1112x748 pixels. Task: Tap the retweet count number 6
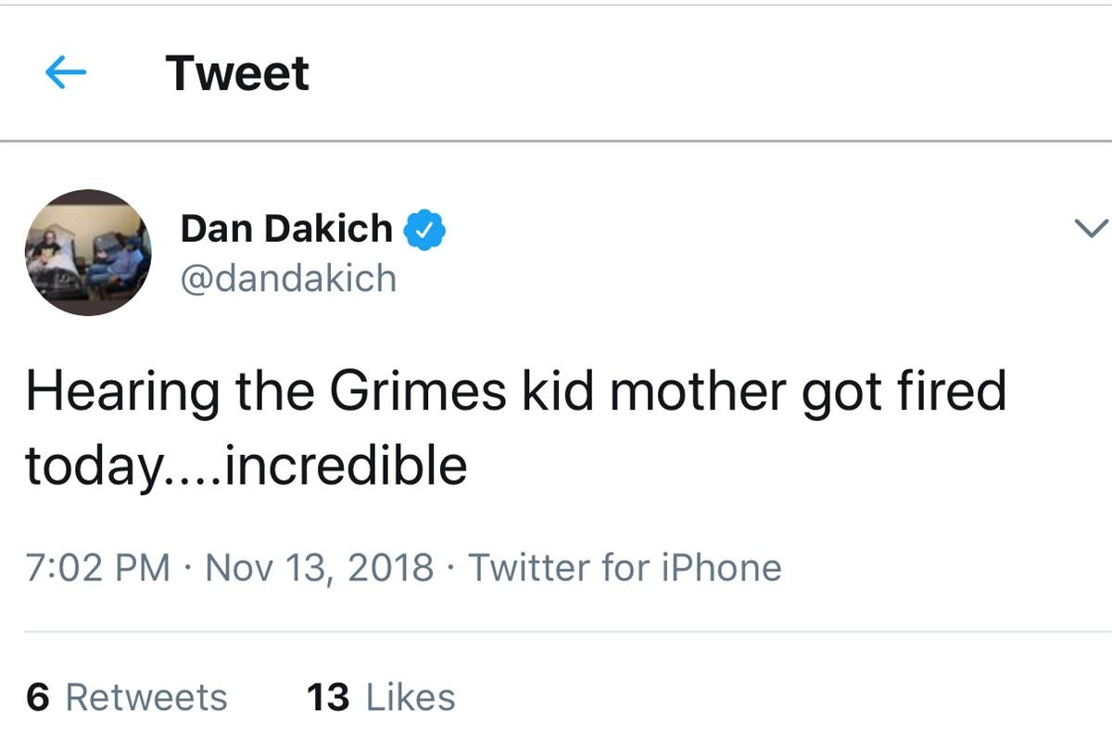coord(37,697)
